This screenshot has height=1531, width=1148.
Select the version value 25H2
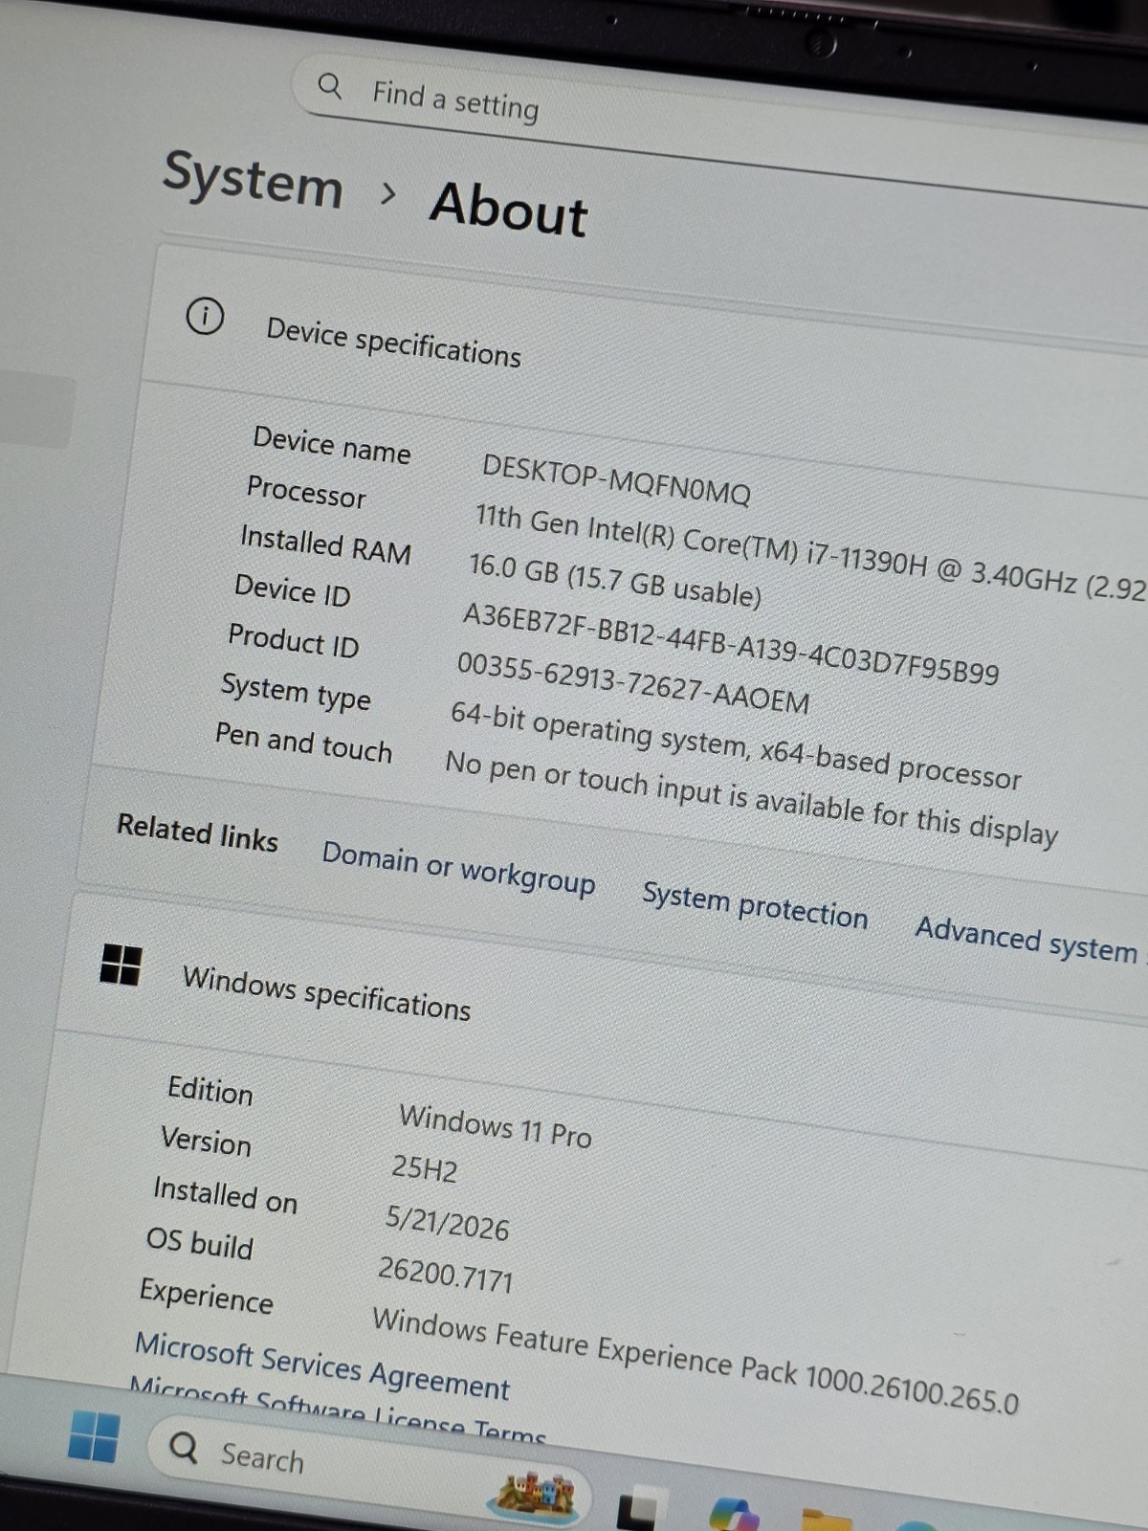[425, 1168]
